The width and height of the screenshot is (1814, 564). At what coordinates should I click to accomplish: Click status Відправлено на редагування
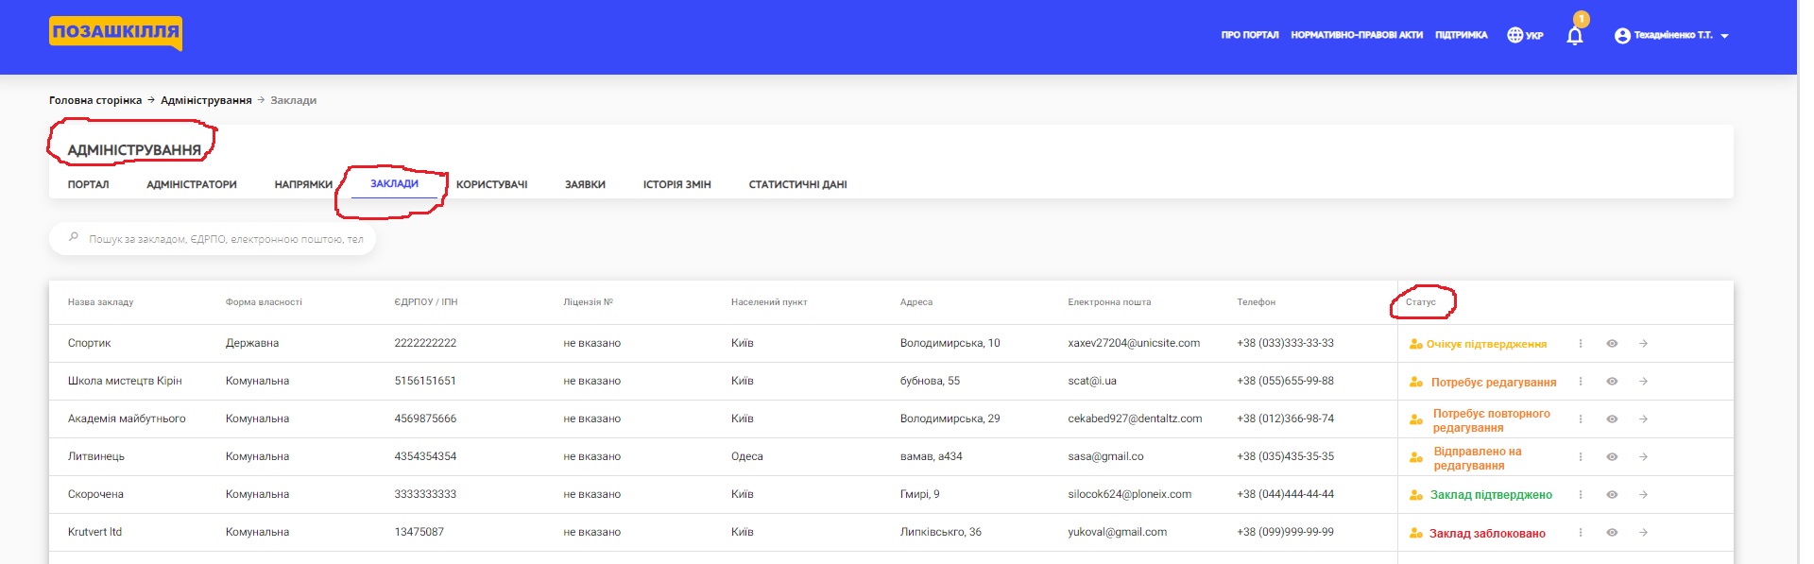[1478, 458]
